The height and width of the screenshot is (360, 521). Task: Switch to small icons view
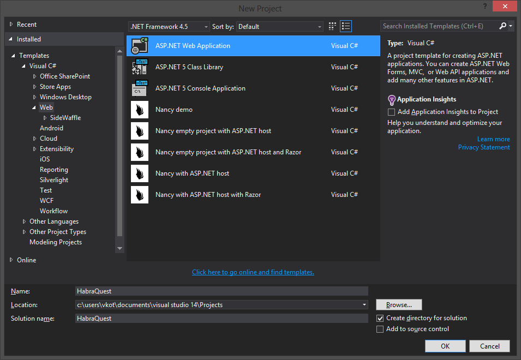[332, 26]
